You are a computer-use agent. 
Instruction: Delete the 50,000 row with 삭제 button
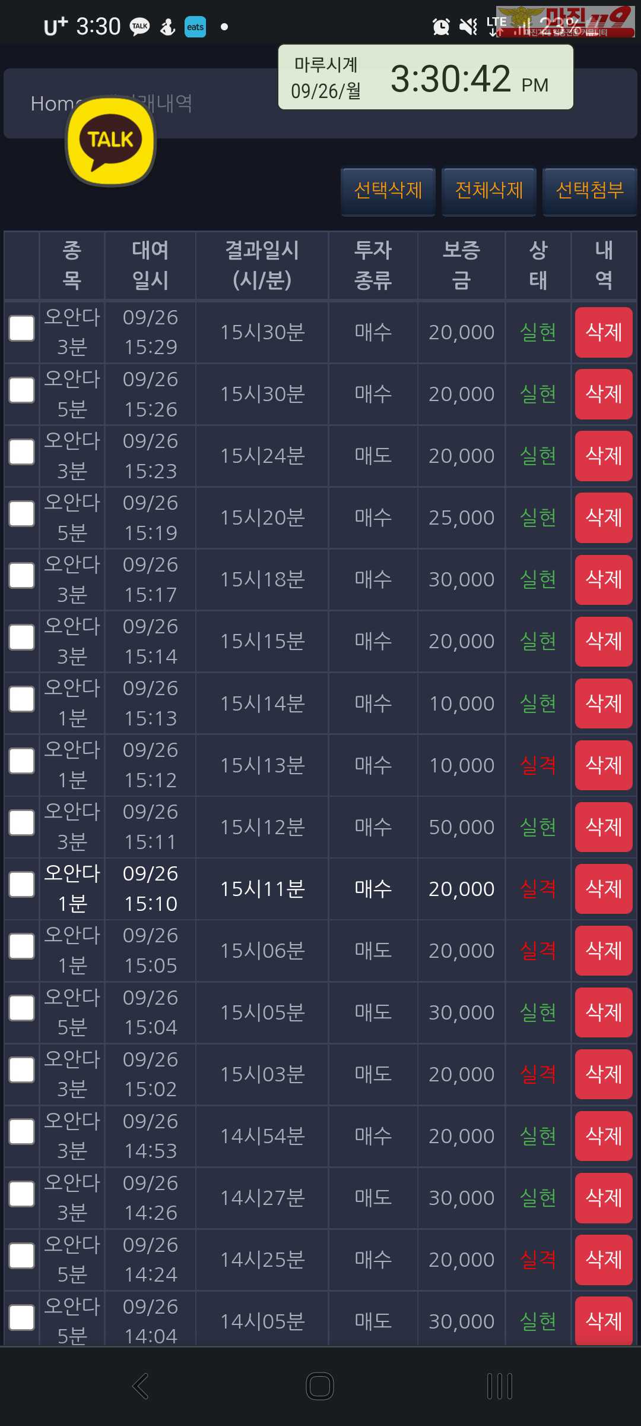coord(604,826)
